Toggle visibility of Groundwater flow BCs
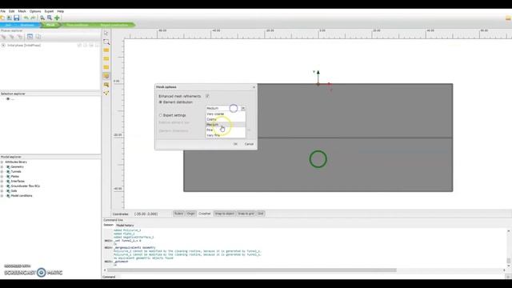Viewport: 512px width, 288px height. (8, 186)
